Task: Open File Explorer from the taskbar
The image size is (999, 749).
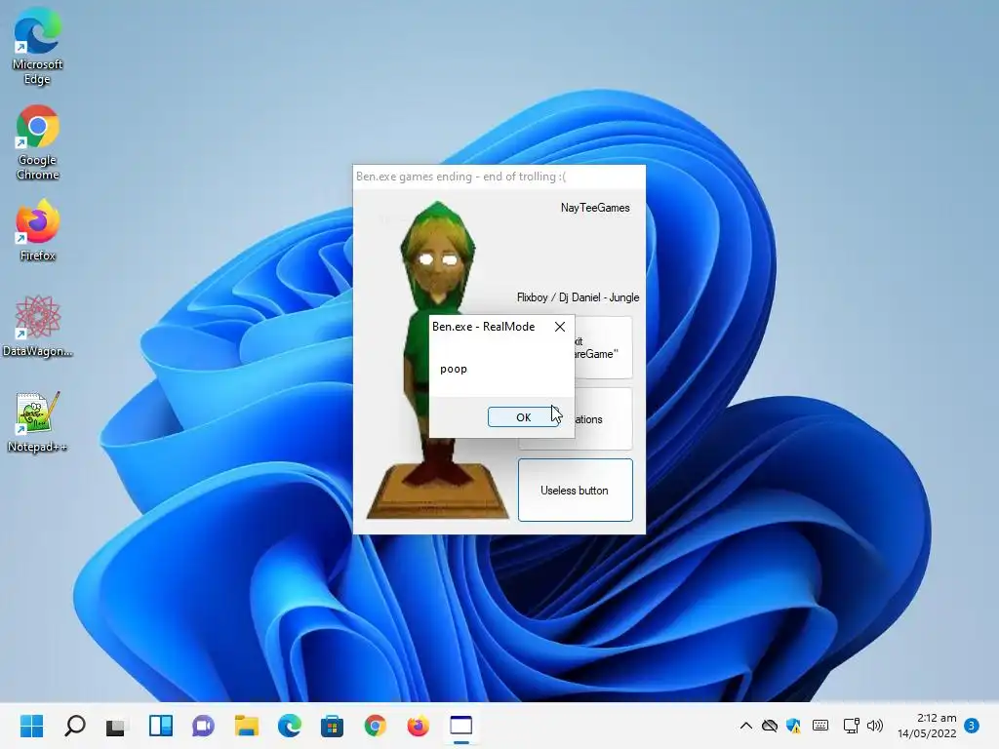Action: pos(247,726)
